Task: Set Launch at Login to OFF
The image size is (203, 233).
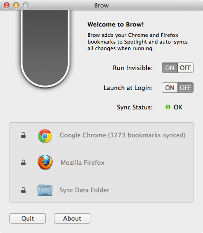Action: coord(185,88)
